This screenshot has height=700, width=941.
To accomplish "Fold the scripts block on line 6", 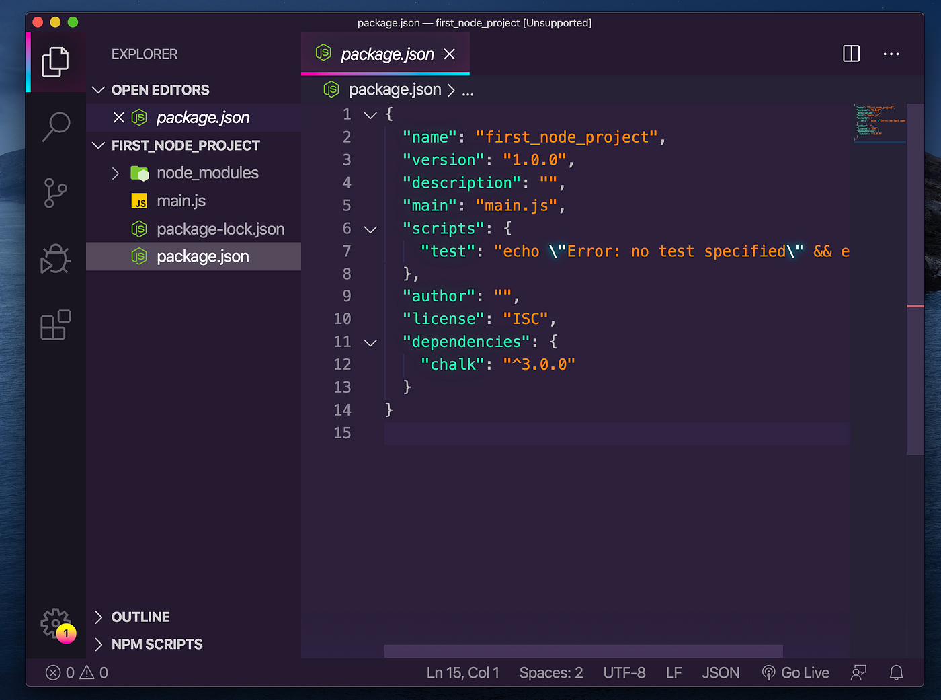I will coord(370,229).
